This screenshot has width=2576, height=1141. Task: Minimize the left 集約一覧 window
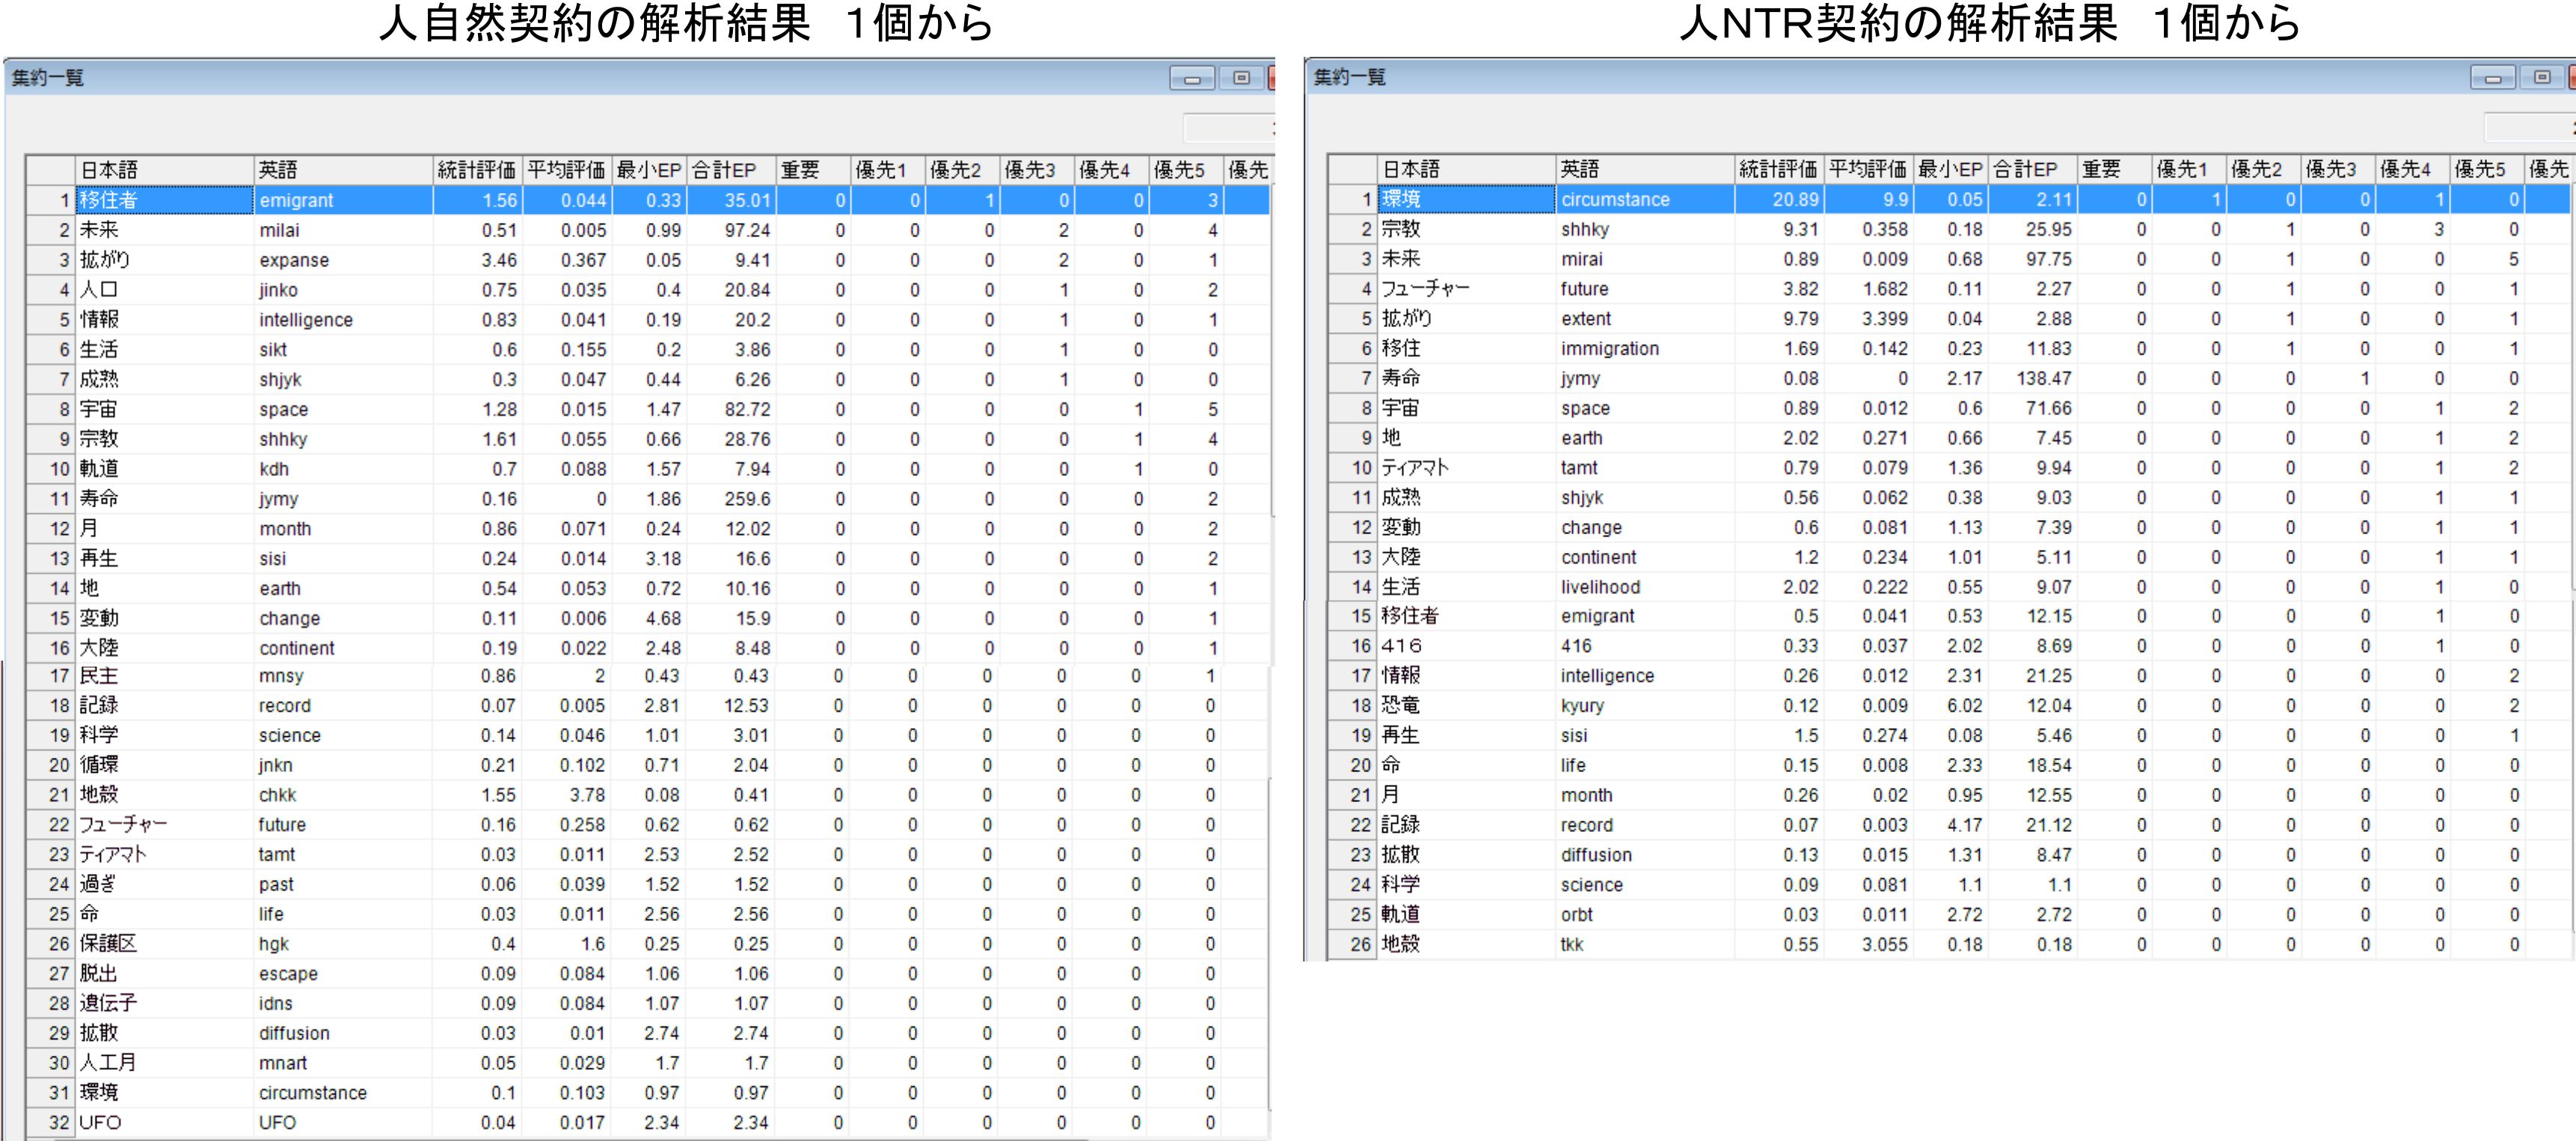click(x=1192, y=78)
